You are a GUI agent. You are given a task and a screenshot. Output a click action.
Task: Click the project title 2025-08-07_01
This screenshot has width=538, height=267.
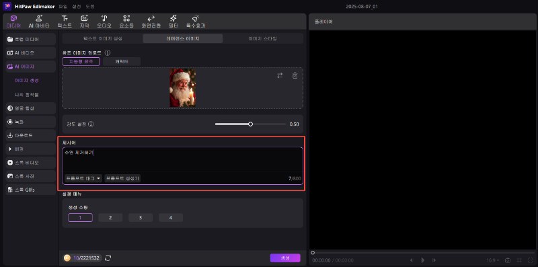coord(362,7)
